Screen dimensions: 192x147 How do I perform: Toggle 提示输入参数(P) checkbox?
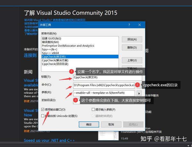[x=93, y=110]
